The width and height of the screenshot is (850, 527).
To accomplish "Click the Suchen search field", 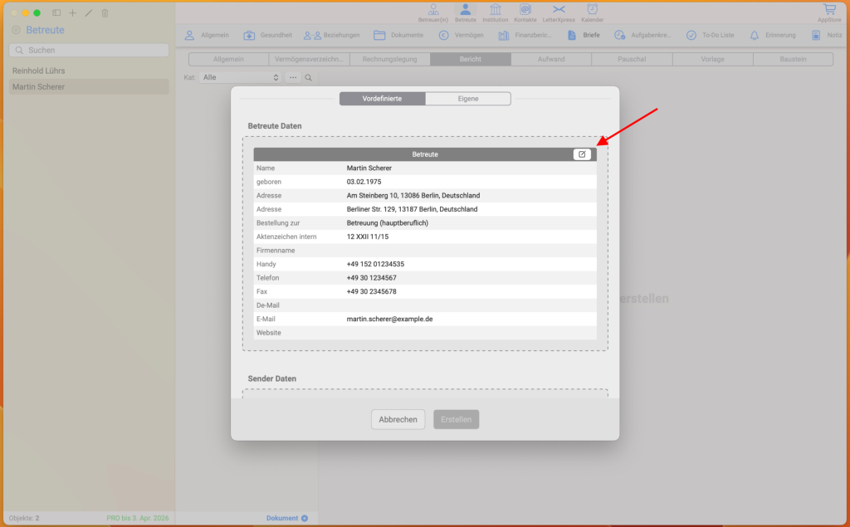I will [x=88, y=51].
